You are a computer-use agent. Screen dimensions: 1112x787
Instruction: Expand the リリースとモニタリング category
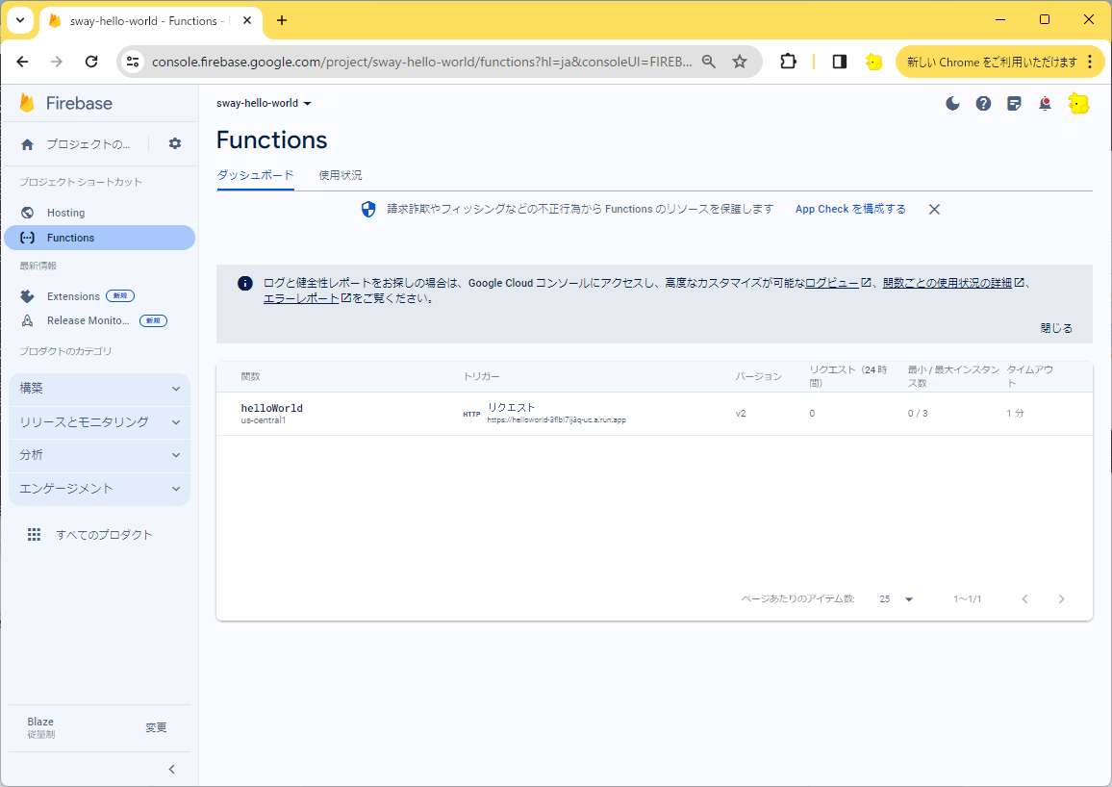click(99, 421)
